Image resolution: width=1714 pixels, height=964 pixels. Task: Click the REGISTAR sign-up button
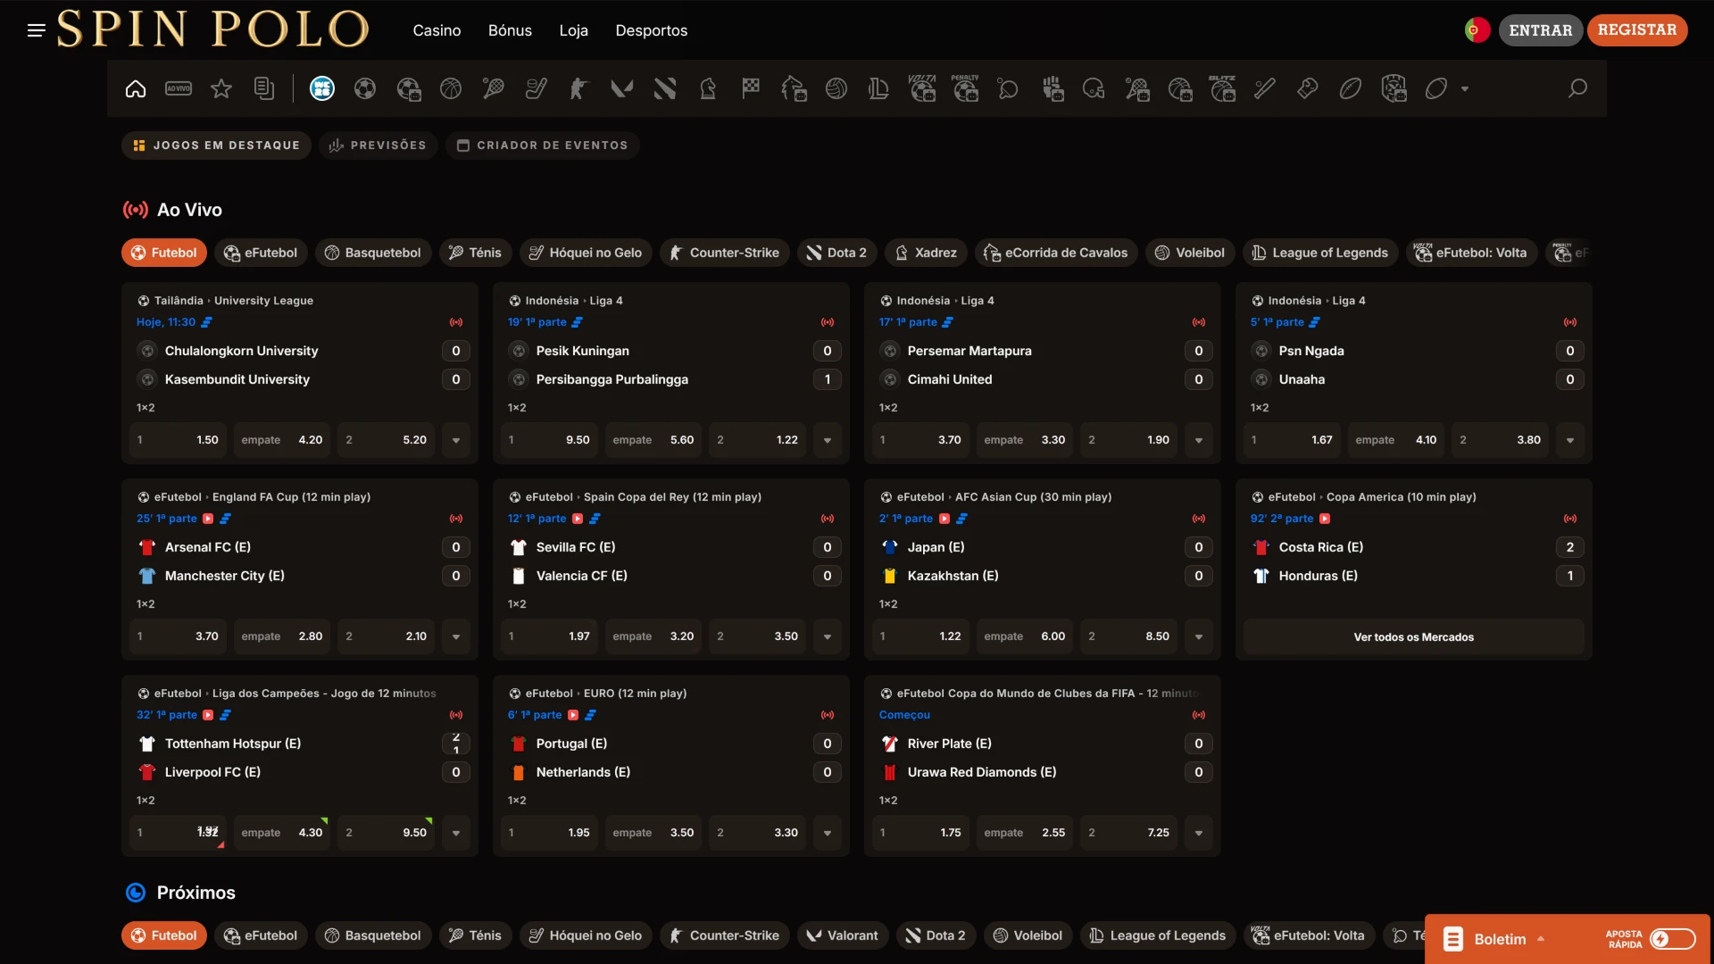point(1637,30)
